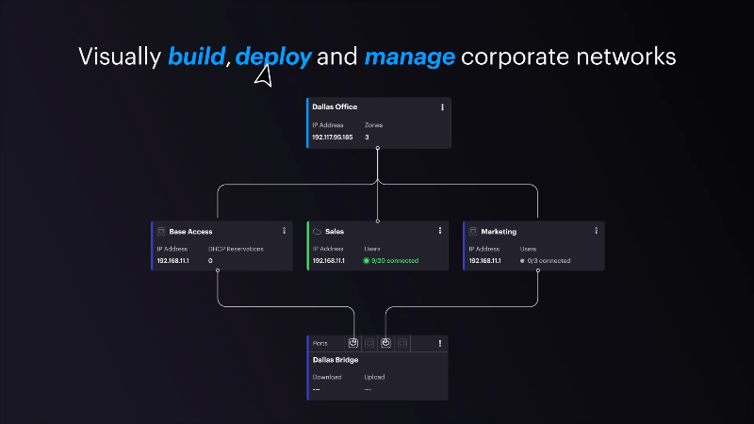Open Marketing card three-dot menu

(596, 231)
